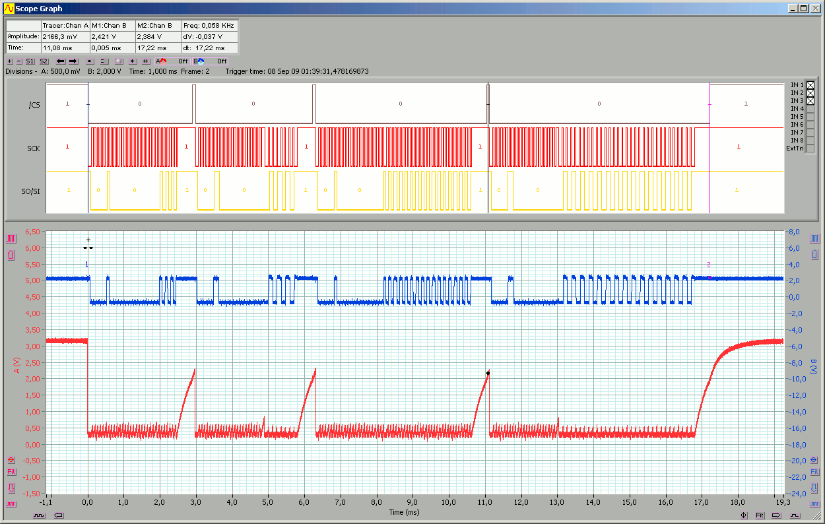Click channel B top waveform icon
The width and height of the screenshot is (825, 524).
tap(814, 238)
